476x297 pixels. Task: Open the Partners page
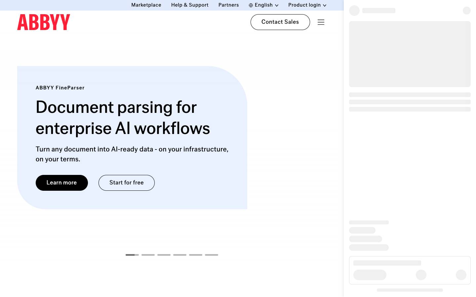(x=229, y=5)
